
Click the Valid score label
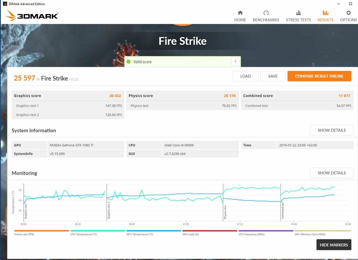pos(142,62)
